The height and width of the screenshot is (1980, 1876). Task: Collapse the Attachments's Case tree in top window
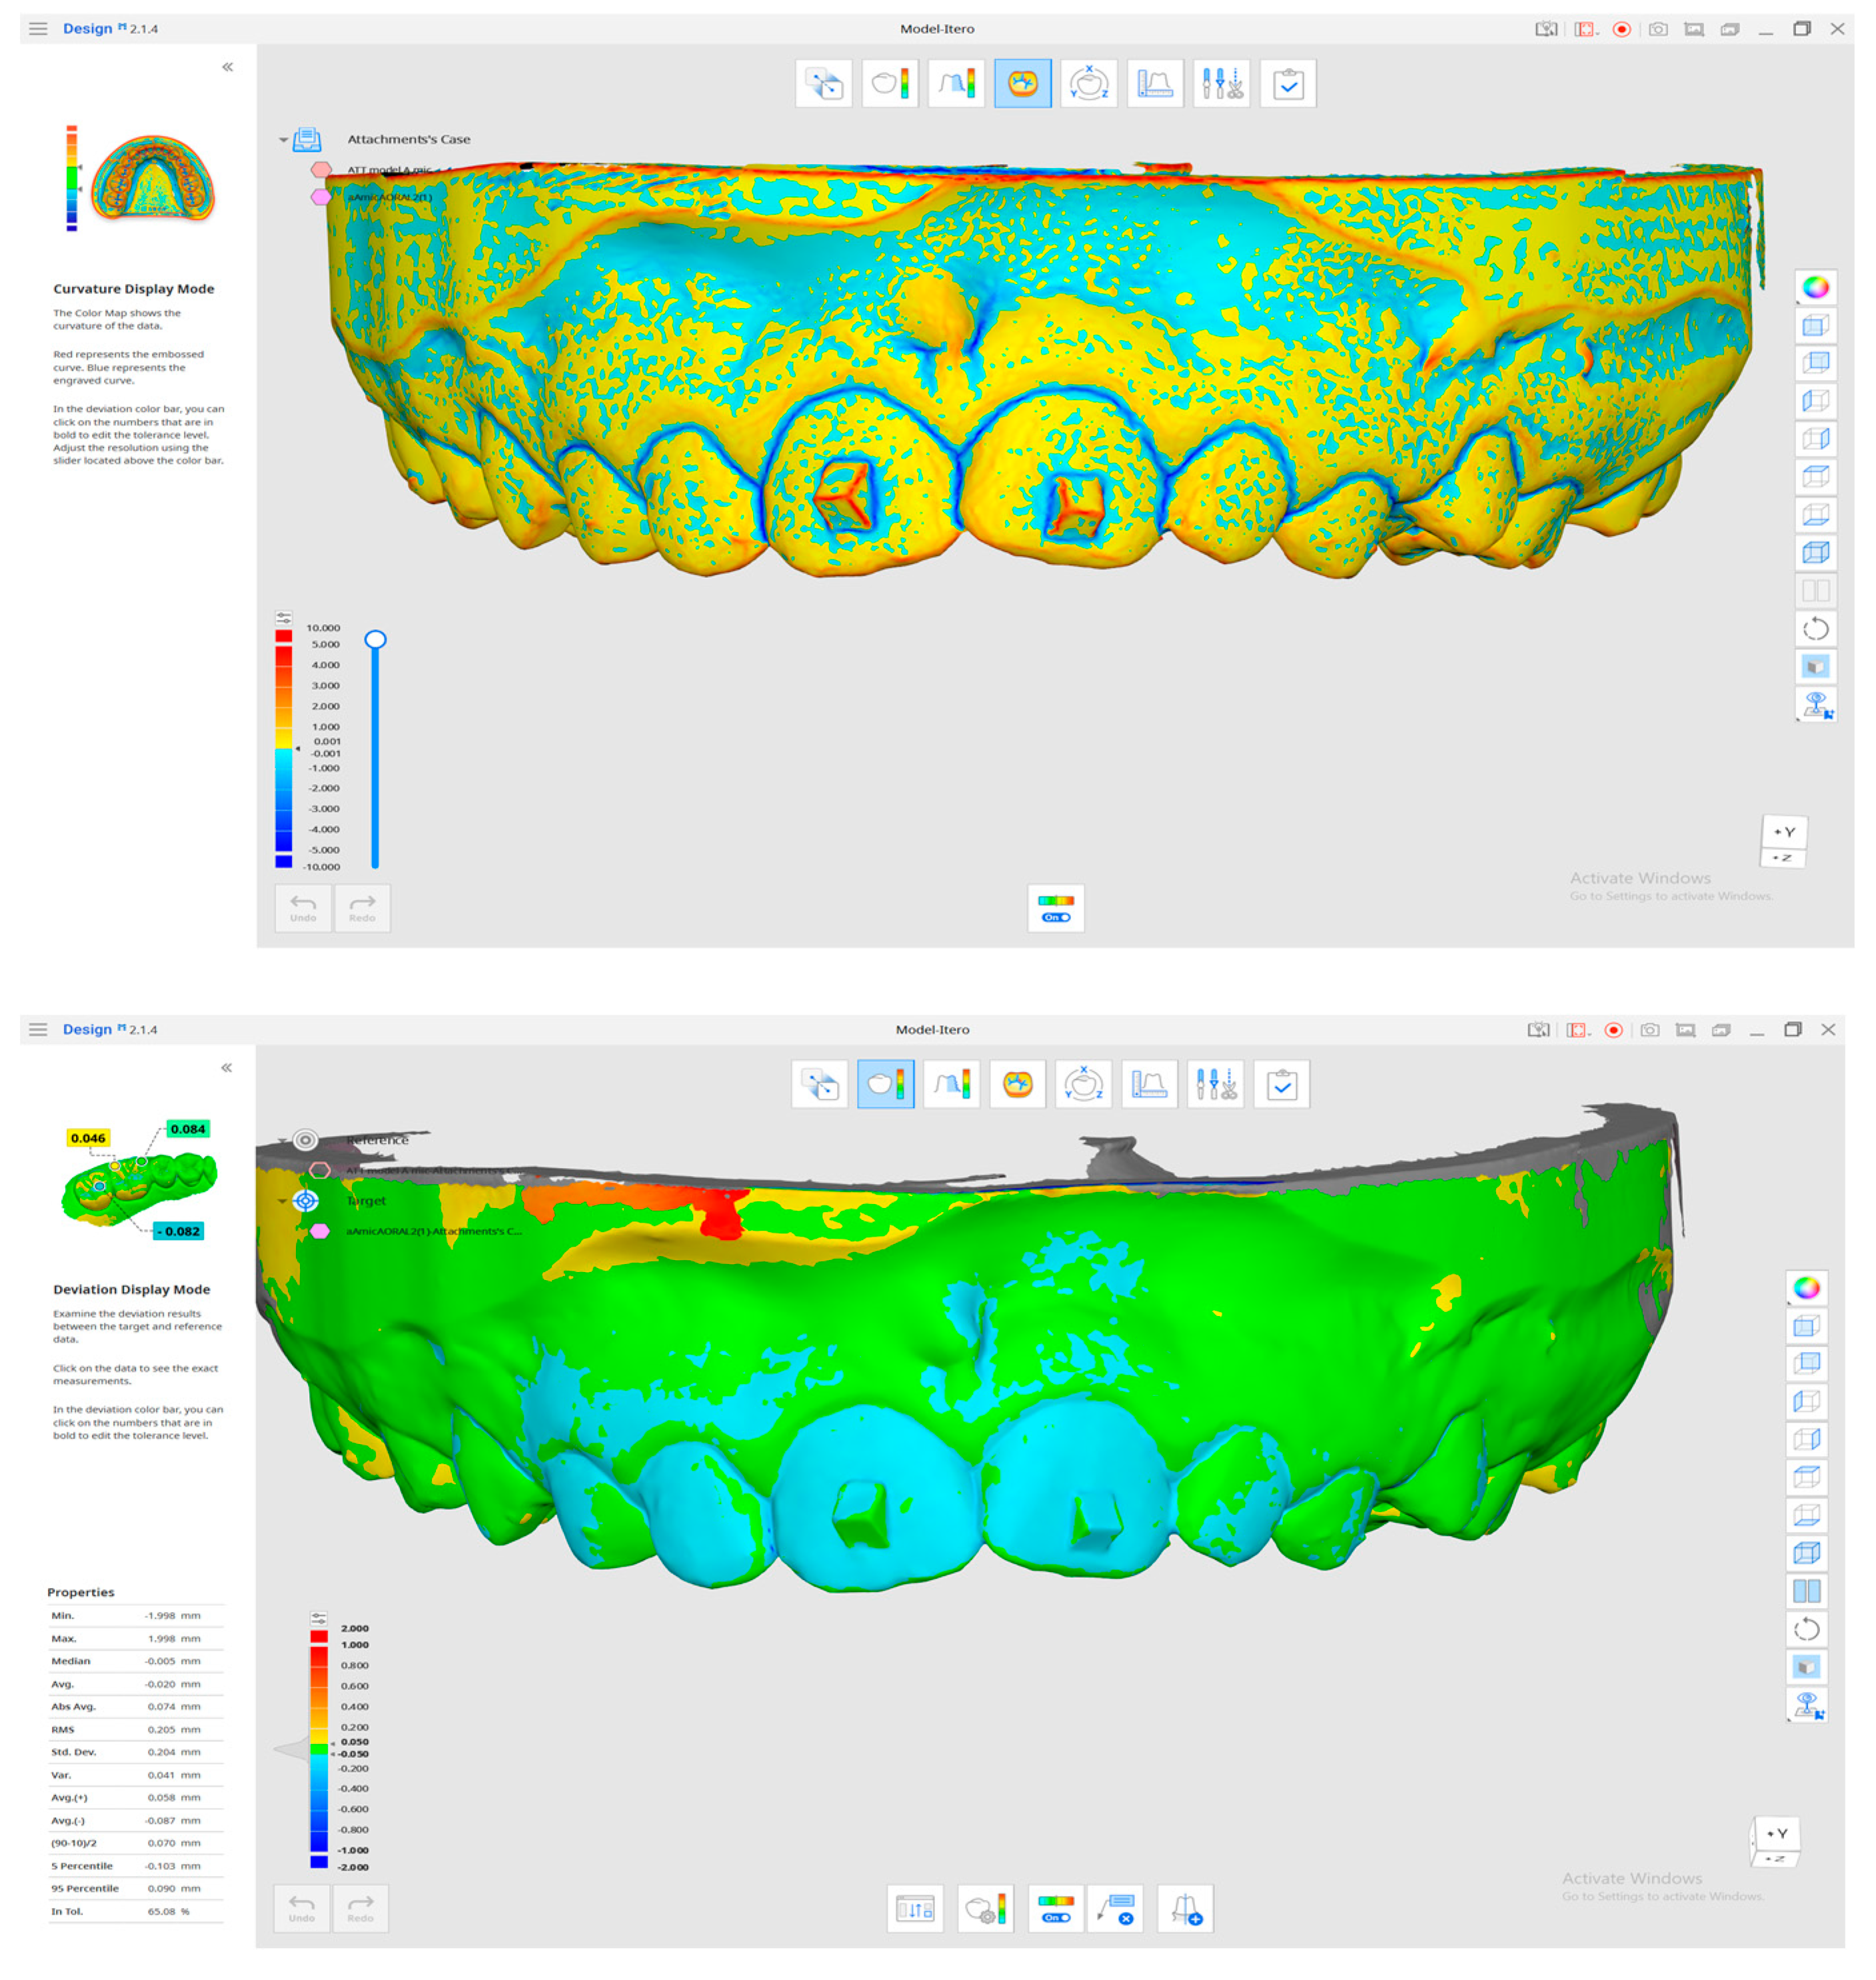(x=283, y=140)
